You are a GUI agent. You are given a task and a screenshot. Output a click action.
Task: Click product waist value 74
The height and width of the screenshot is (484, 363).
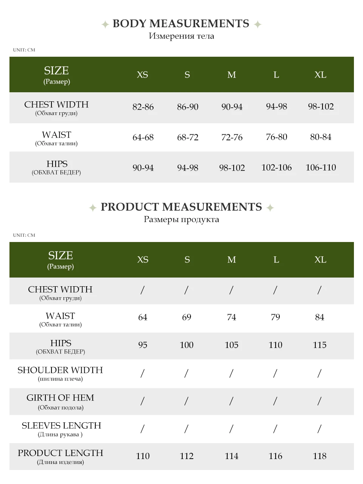coord(231,317)
